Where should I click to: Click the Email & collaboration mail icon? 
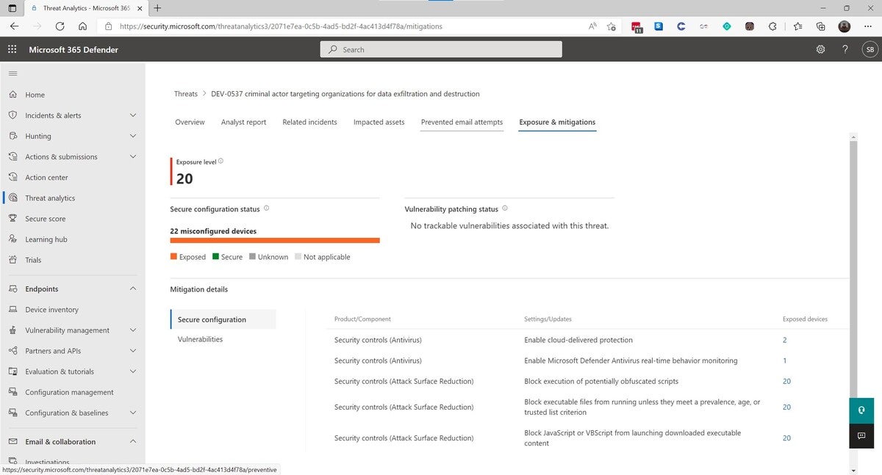point(12,442)
